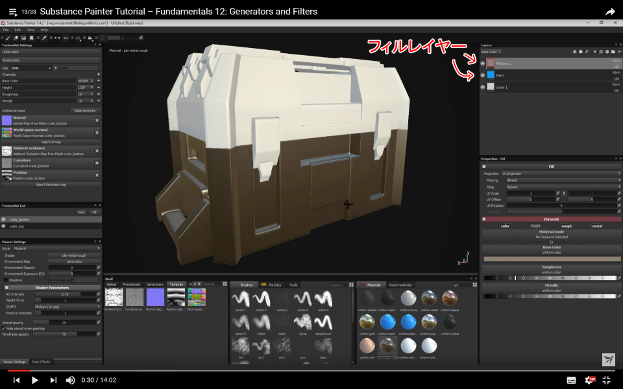Image resolution: width=623 pixels, height=389 pixels.
Task: Toggle grid view in Brushes shelf
Action: [351, 285]
